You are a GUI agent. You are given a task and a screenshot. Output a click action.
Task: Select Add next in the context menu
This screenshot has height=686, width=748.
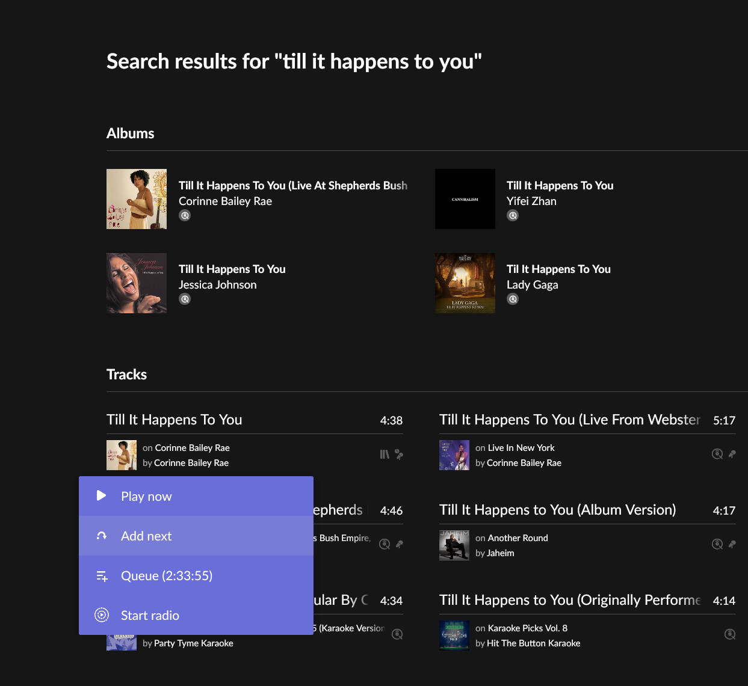tap(146, 536)
